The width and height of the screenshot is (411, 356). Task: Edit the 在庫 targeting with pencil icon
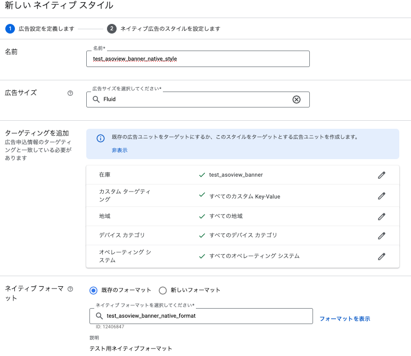(381, 175)
